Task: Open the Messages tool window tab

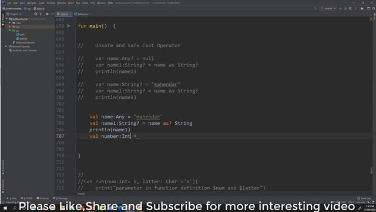Action: 61,198
